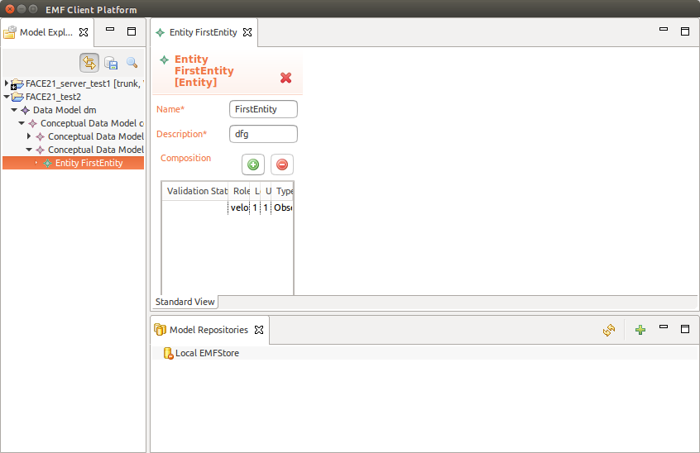The width and height of the screenshot is (700, 453).
Task: Expand the FACE21_server_test1 project
Action: [7, 83]
